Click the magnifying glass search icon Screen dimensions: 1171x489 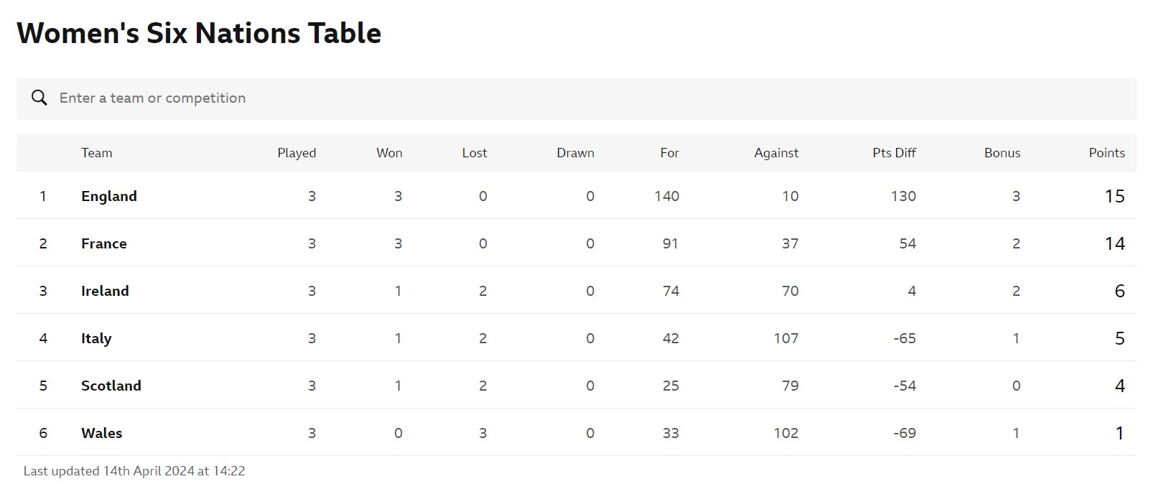coord(39,98)
